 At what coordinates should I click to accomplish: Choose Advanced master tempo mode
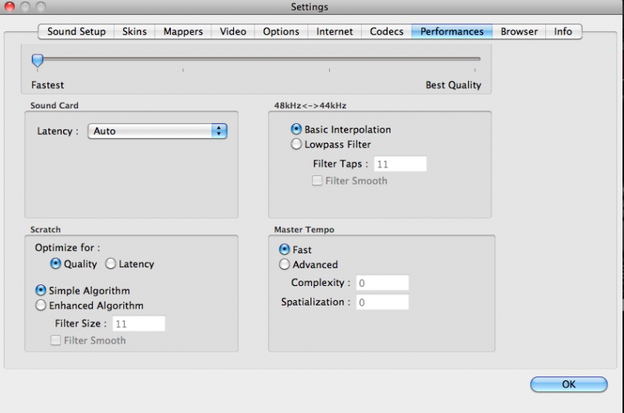pyautogui.click(x=284, y=264)
